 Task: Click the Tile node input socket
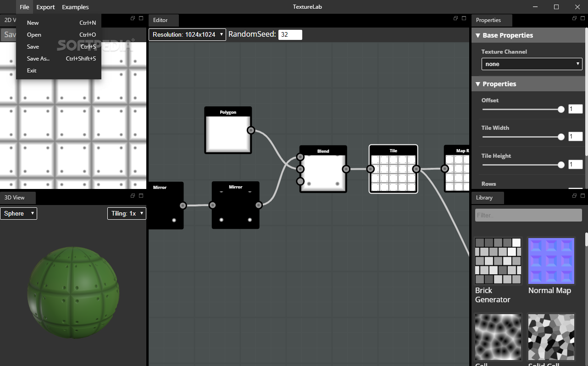tap(371, 169)
